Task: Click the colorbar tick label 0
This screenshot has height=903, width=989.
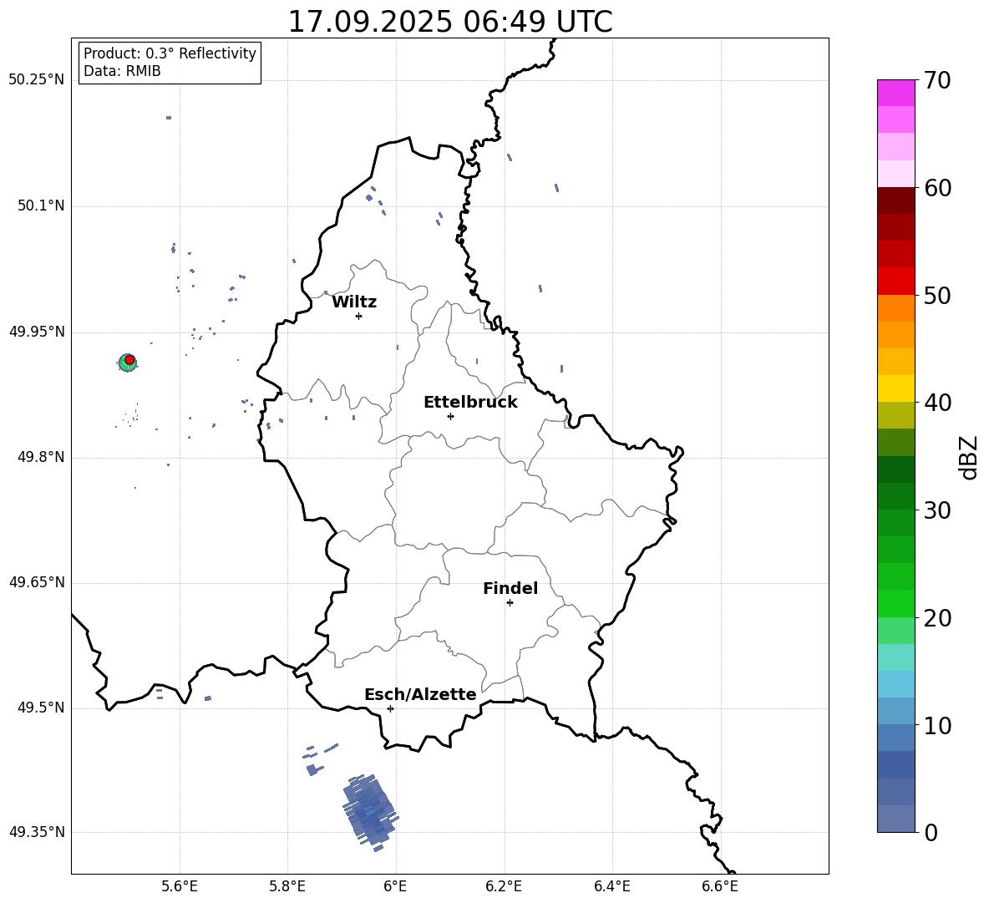Action: 931,832
